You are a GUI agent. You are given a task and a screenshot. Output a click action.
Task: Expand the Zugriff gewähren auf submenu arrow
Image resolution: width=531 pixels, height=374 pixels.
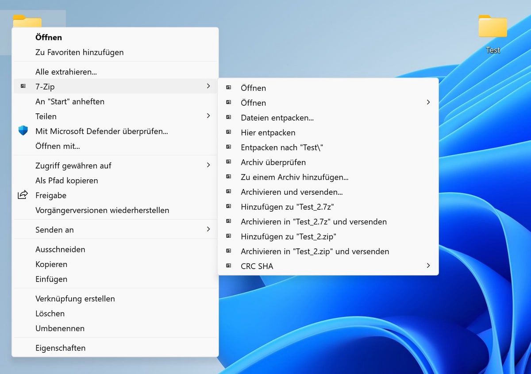pos(208,165)
